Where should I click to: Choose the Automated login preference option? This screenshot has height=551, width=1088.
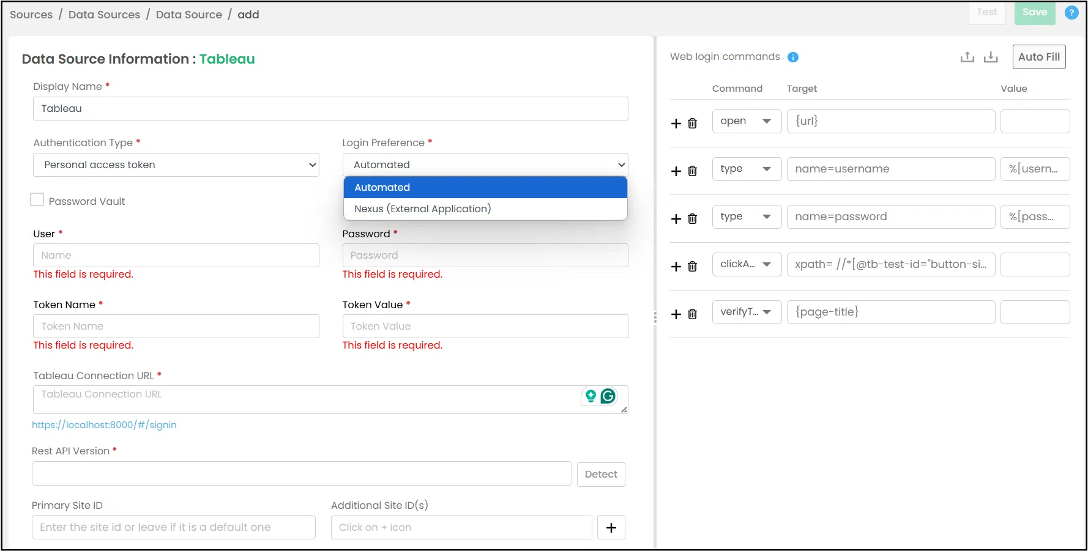[x=382, y=188]
